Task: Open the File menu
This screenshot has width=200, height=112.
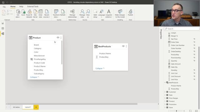Action: pyautogui.click(x=4, y=7)
